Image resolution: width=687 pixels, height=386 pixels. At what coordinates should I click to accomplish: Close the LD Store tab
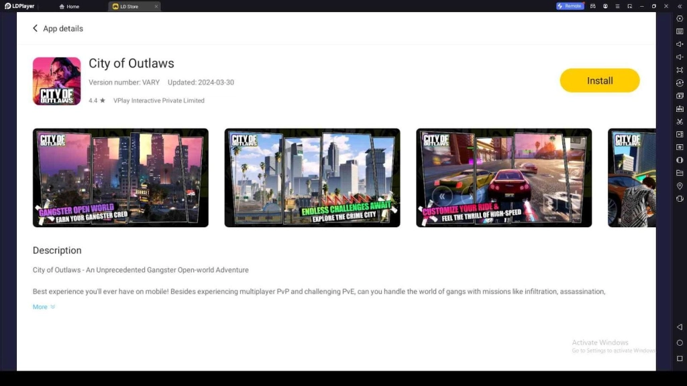pos(156,7)
